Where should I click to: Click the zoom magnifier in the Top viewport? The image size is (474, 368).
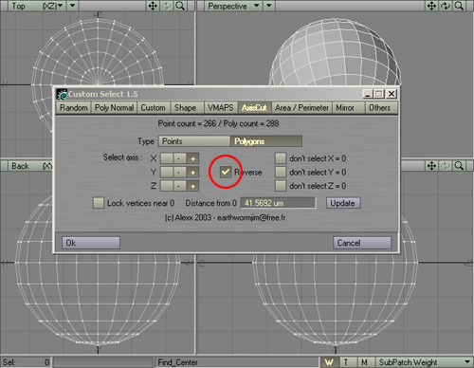(x=180, y=6)
